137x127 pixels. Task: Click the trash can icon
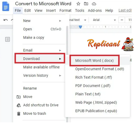coord(19,114)
